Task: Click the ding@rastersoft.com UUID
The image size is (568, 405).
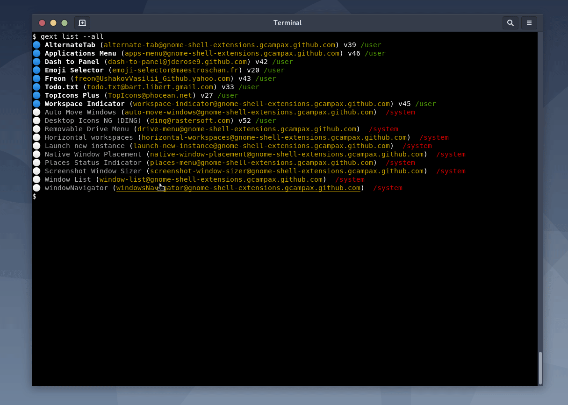Action: pyautogui.click(x=190, y=121)
